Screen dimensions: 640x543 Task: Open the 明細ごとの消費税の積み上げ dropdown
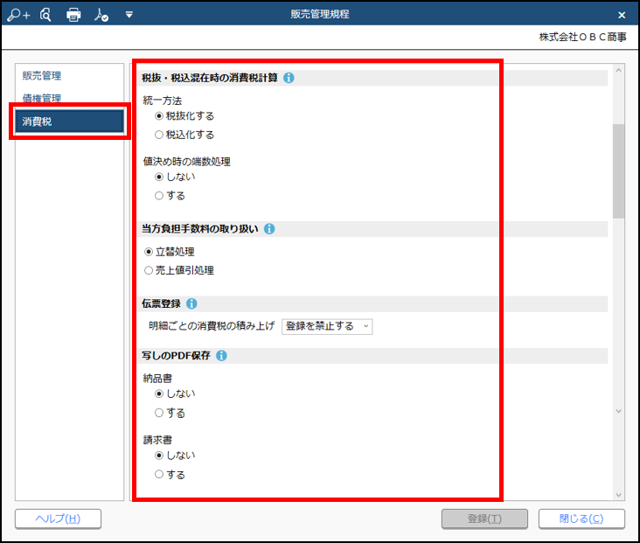(x=327, y=326)
